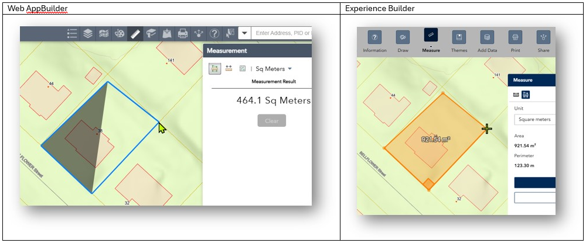Select the area tool in Measure panel

[x=526, y=95]
